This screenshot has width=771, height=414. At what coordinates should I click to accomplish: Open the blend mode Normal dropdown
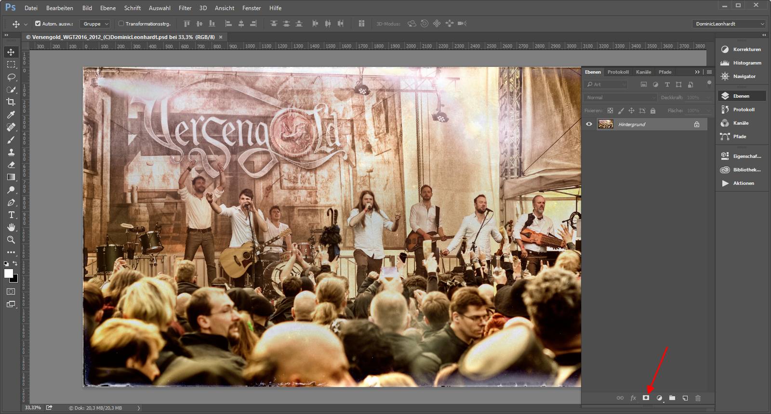click(x=621, y=97)
